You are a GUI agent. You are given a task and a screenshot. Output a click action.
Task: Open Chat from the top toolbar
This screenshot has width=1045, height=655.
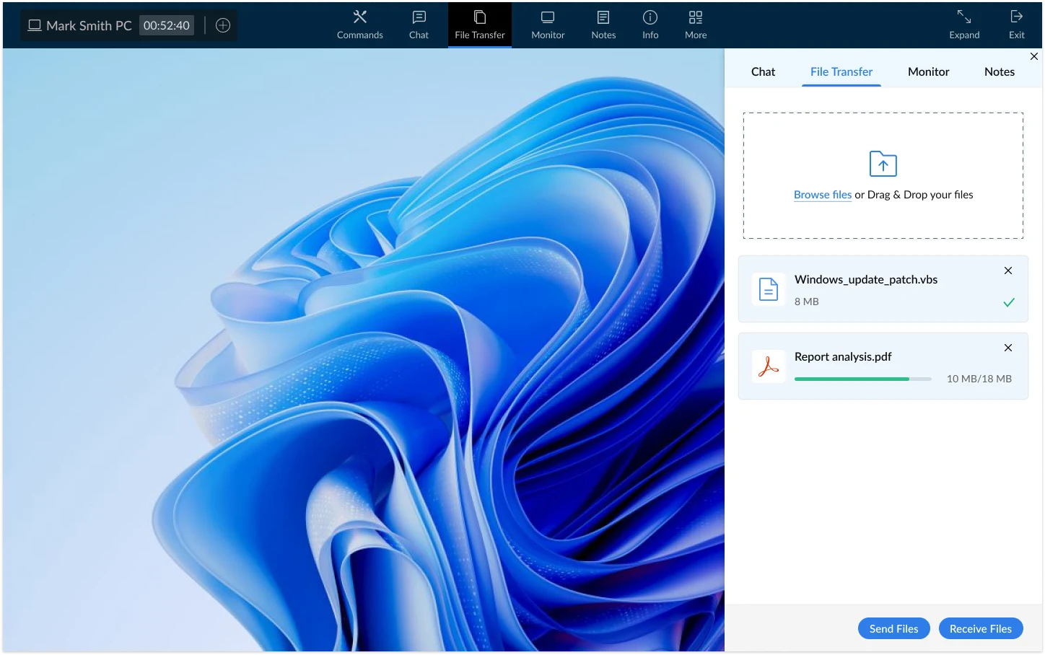[x=419, y=25]
